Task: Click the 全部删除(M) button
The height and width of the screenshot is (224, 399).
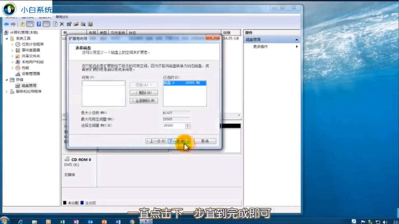Action: click(x=144, y=101)
